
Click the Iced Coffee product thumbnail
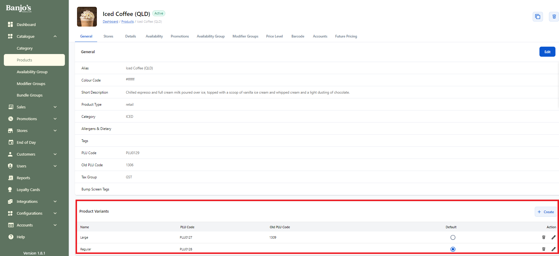(87, 17)
